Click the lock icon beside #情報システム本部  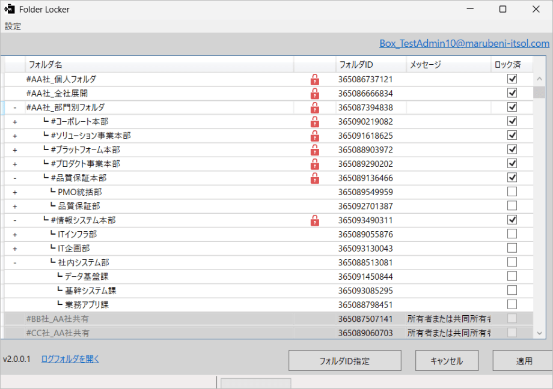(x=314, y=220)
